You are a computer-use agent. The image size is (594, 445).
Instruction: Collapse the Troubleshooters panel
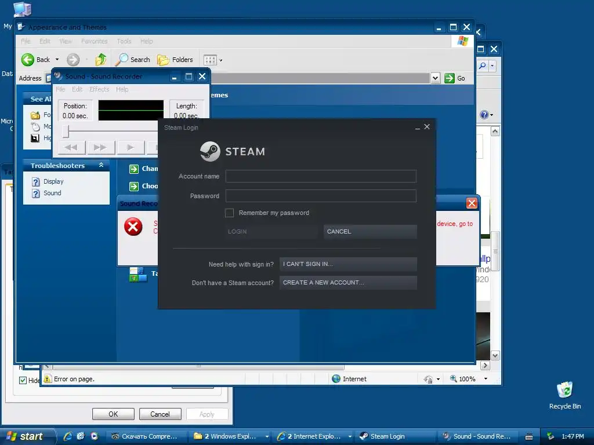pos(101,165)
